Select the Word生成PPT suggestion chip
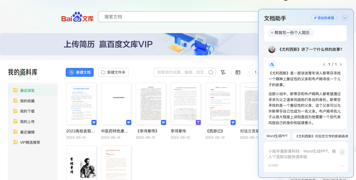356x180 pixels. (277, 136)
